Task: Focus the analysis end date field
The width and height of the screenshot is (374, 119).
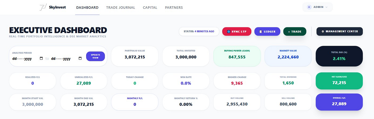Action: coord(67,59)
